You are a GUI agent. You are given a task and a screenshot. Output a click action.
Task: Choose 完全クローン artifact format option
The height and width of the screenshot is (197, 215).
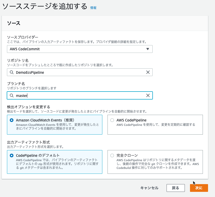click(112, 155)
